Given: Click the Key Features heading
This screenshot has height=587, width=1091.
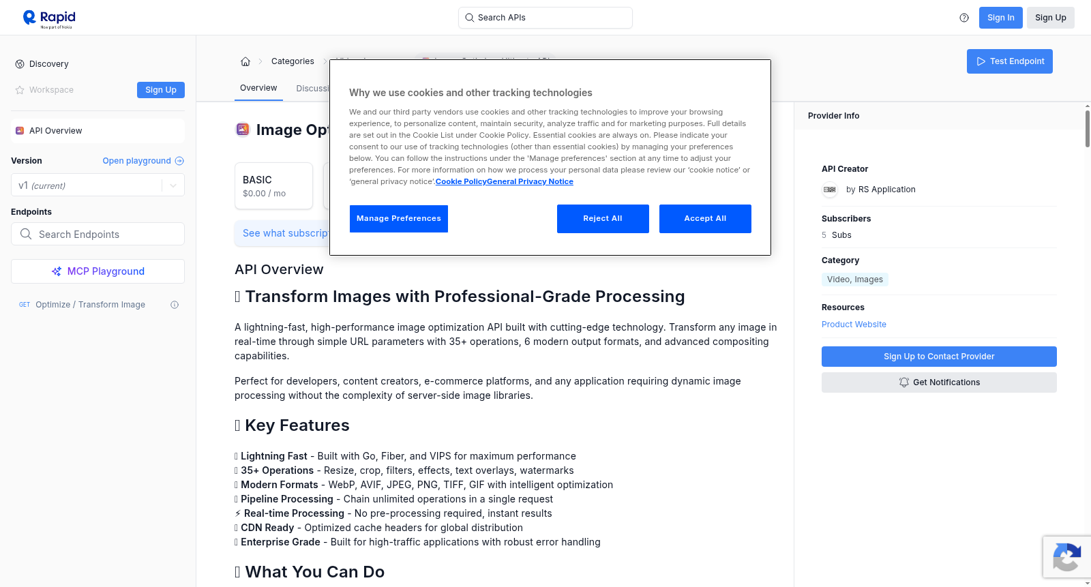Looking at the screenshot, I should pyautogui.click(x=292, y=425).
